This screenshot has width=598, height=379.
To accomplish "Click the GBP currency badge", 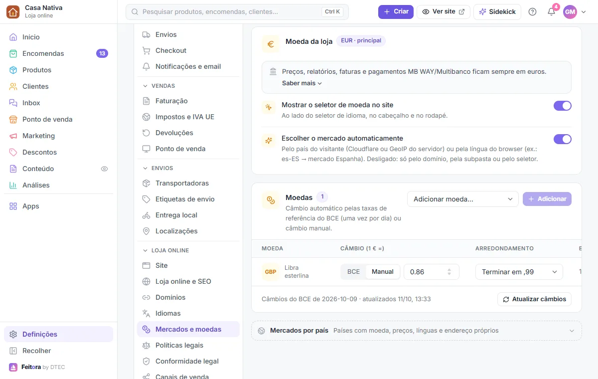I will point(271,272).
